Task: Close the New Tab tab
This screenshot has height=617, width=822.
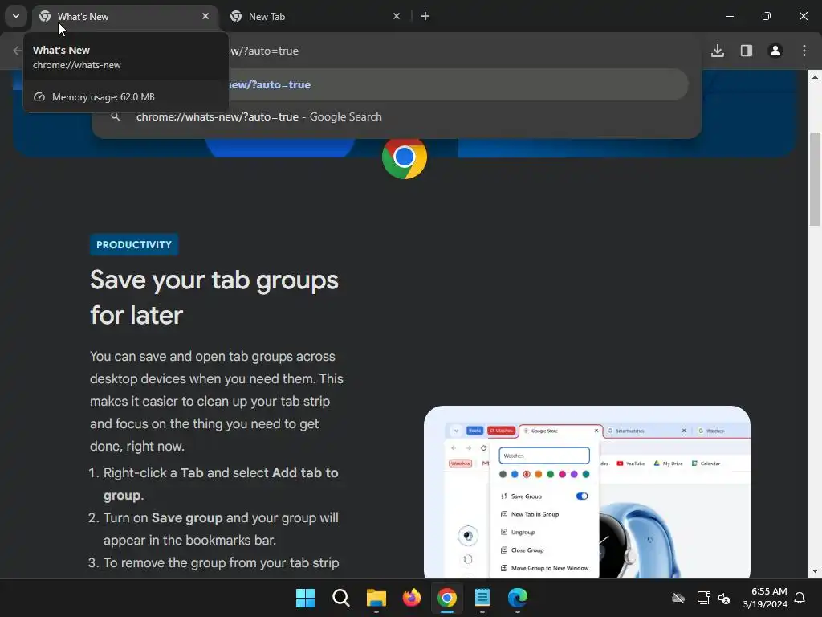Action: [397, 16]
